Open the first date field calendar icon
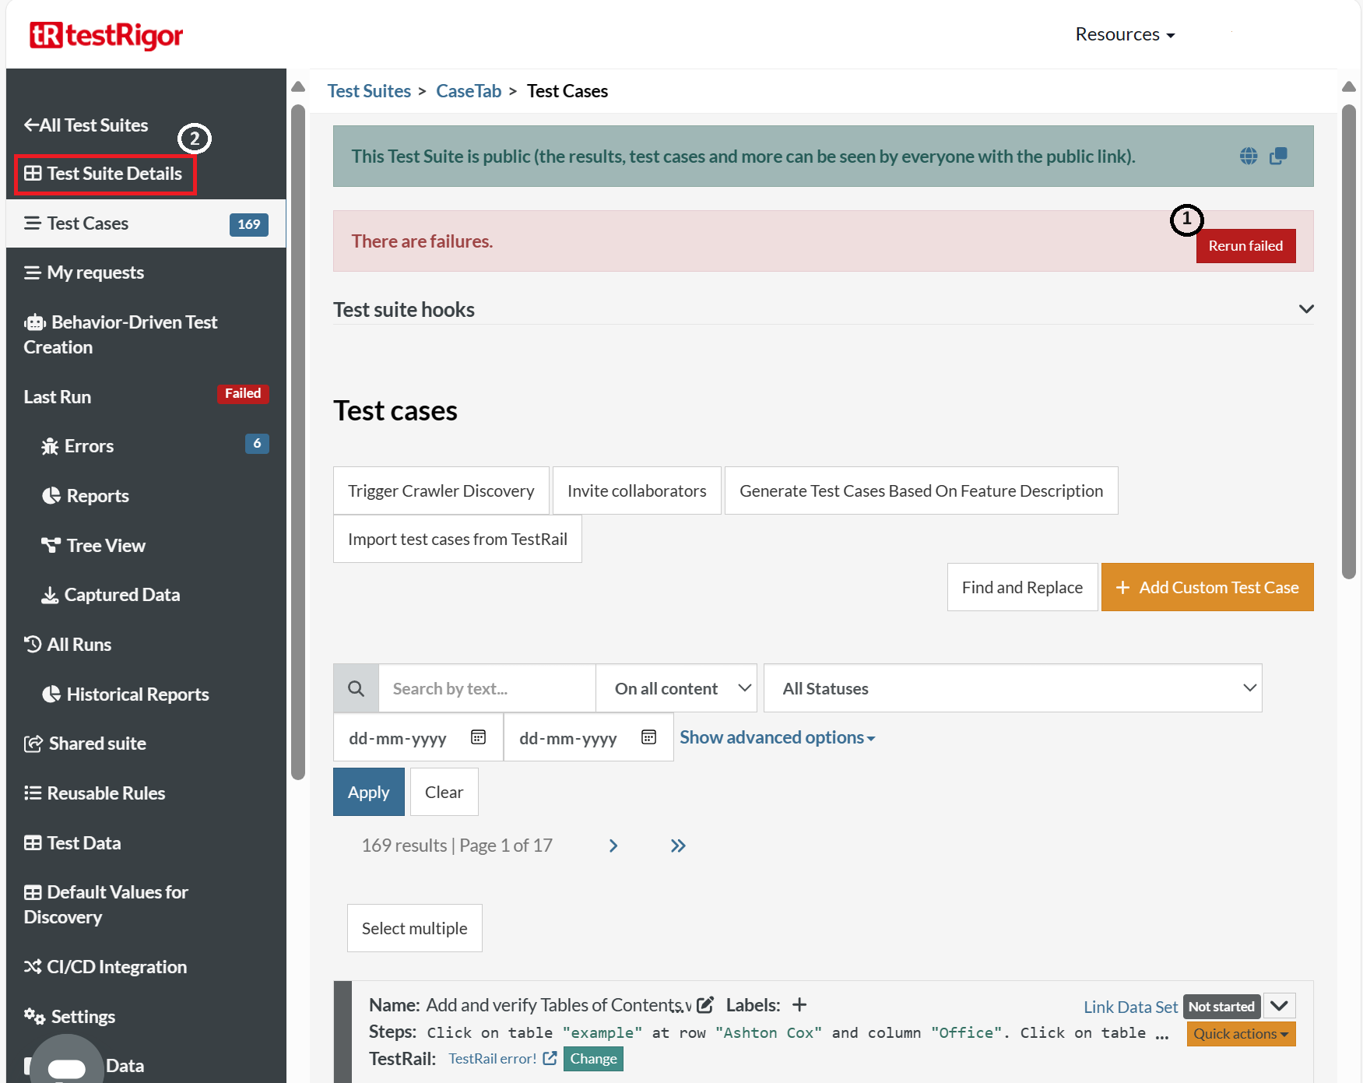The width and height of the screenshot is (1363, 1083). (x=478, y=737)
